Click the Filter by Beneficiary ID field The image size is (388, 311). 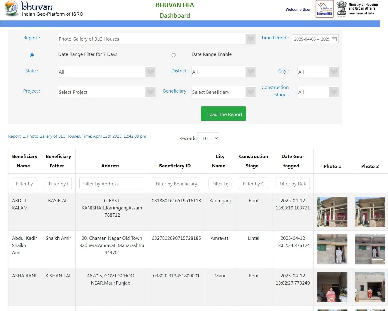tap(176, 183)
